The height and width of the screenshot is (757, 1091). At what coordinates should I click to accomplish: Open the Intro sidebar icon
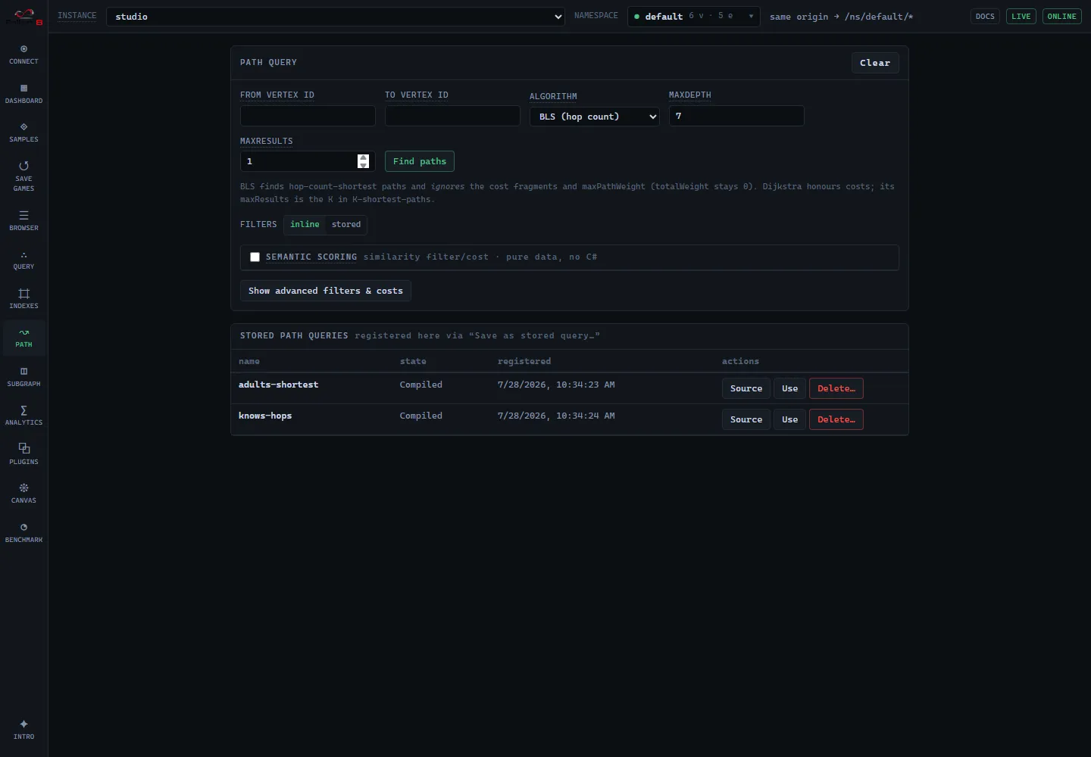[23, 730]
